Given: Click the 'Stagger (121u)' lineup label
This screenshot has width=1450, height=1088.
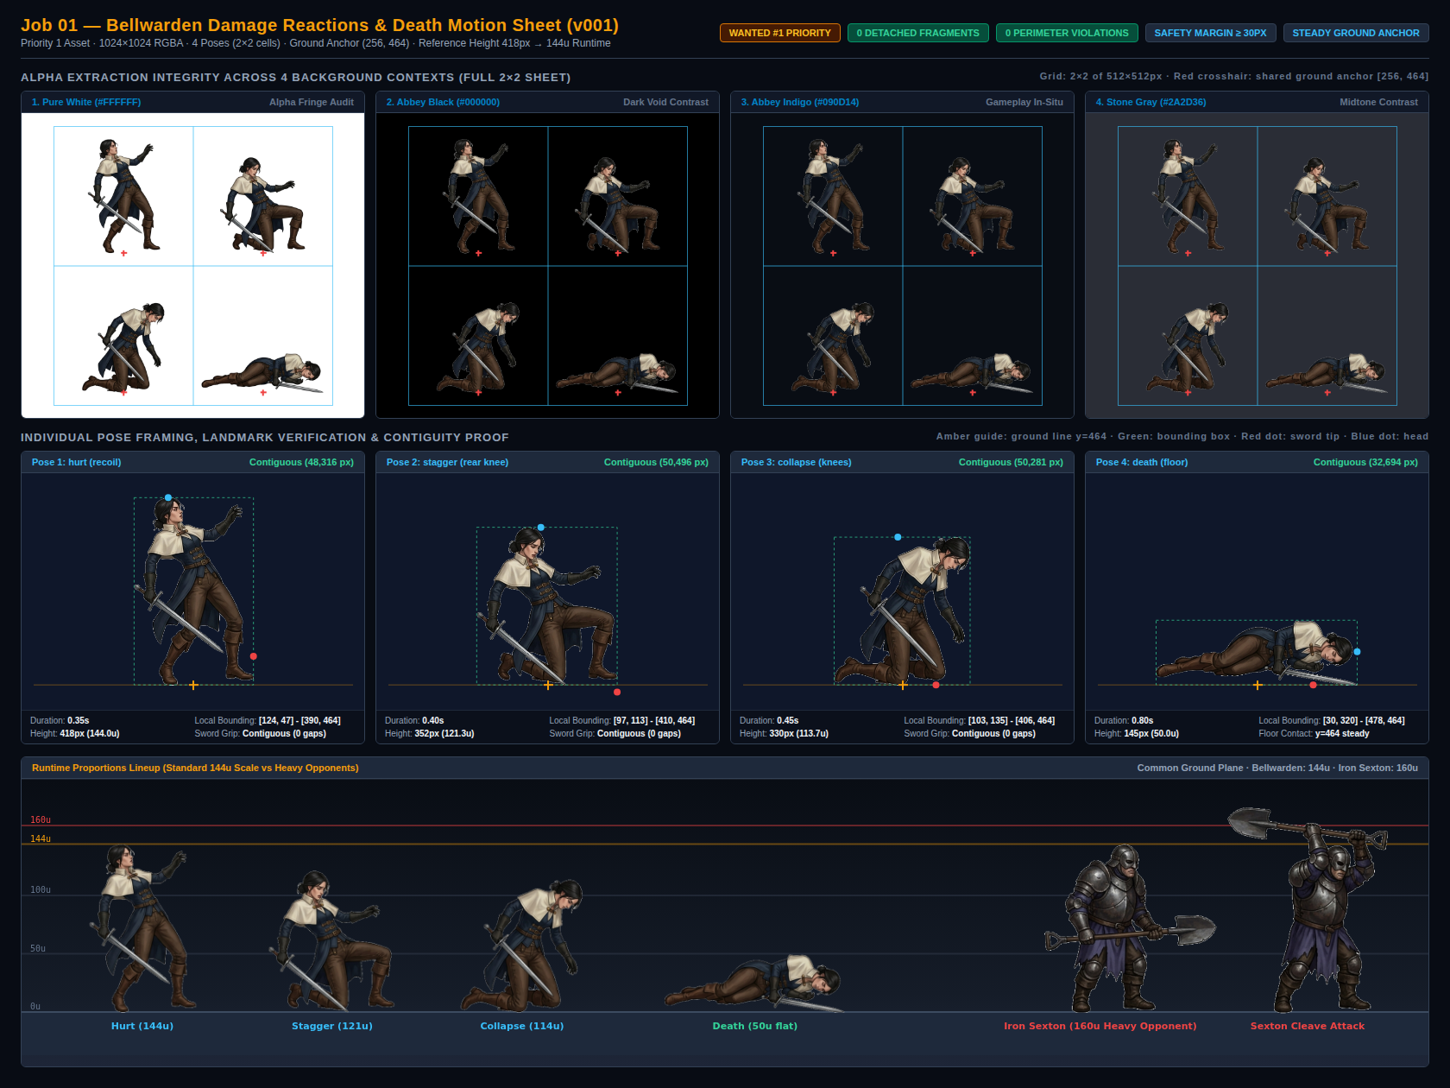Looking at the screenshot, I should 332,1026.
